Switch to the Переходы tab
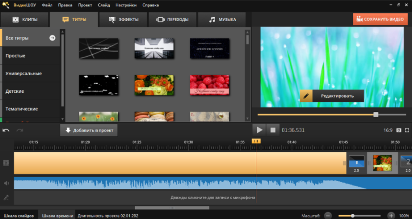The height and width of the screenshot is (219, 412). pos(172,20)
